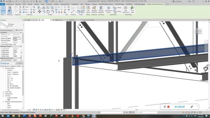Open the Manage ribbon tab

[88, 4]
